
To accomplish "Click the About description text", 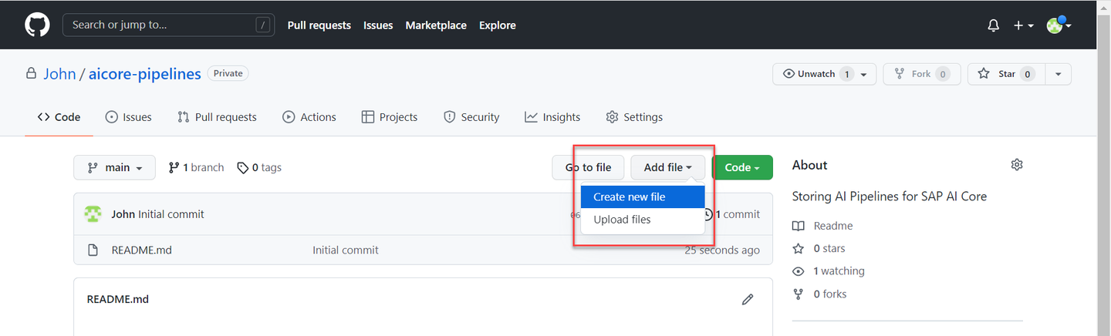I will (x=890, y=197).
